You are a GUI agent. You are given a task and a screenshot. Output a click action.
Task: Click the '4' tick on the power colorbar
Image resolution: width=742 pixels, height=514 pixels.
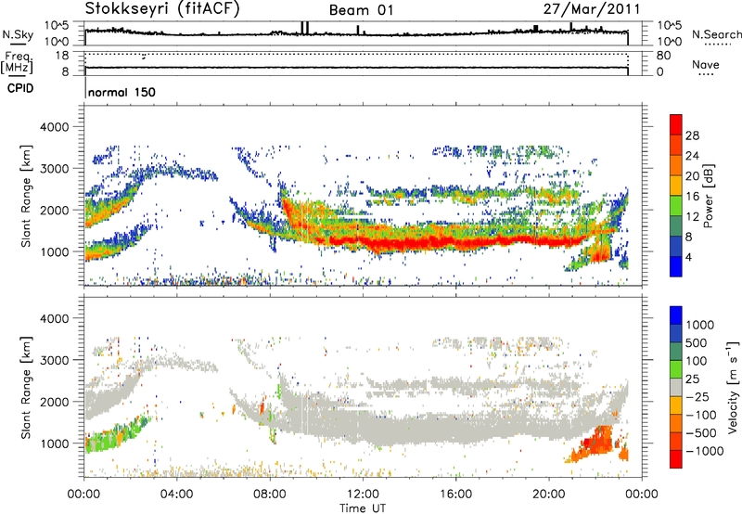click(688, 257)
